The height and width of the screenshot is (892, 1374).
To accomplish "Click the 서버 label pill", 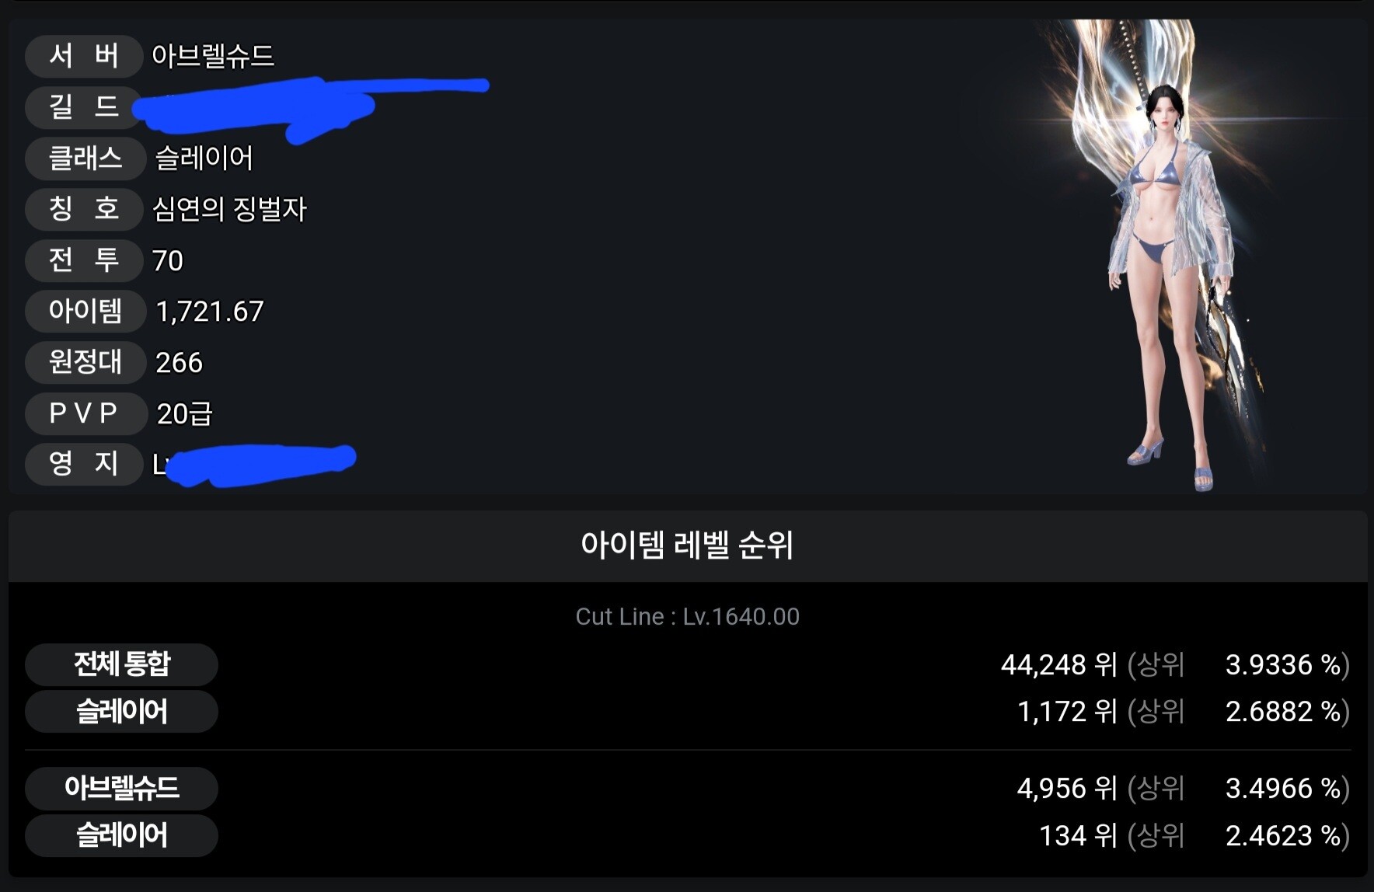I will (x=84, y=56).
